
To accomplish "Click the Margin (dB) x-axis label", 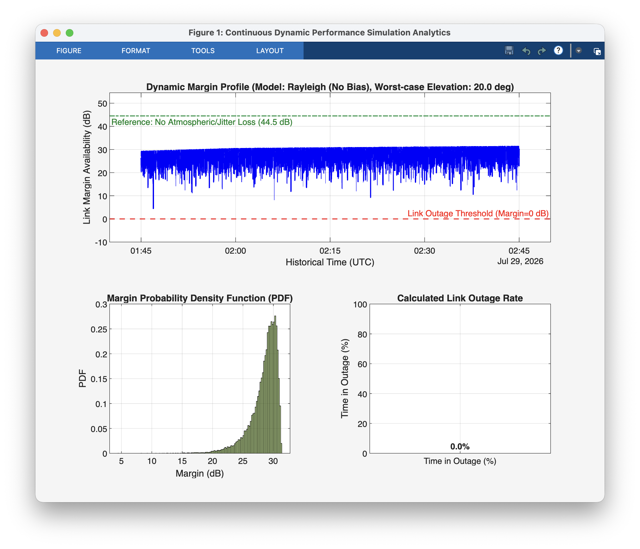I will tap(200, 473).
